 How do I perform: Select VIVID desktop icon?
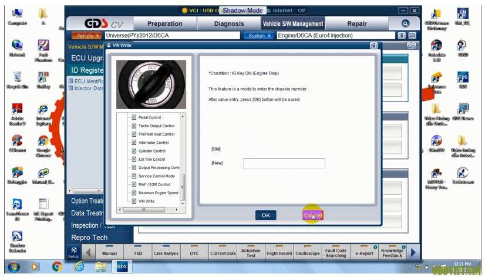point(463,48)
